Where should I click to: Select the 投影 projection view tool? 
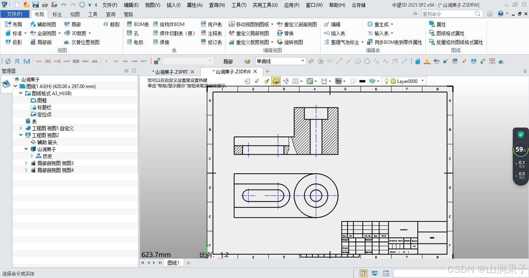pos(14,42)
